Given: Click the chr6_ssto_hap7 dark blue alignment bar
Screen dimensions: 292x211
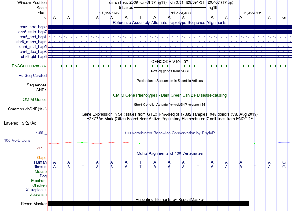Looking at the screenshot, I should (170, 32).
